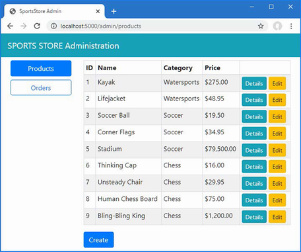This screenshot has height=252, width=301.
Task: Bookmark this page with the star icon
Action: (261, 26)
